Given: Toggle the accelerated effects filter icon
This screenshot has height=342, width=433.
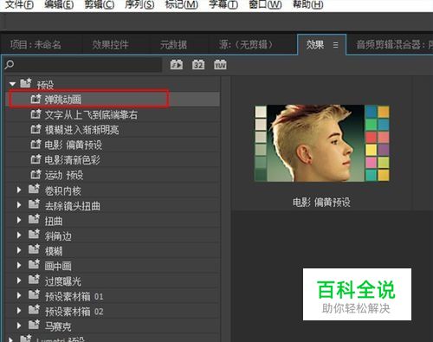Looking at the screenshot, I should click(176, 65).
